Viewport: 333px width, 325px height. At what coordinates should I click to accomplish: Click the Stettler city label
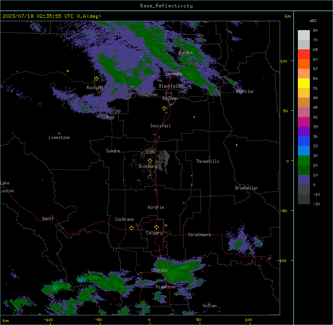pyautogui.click(x=245, y=91)
